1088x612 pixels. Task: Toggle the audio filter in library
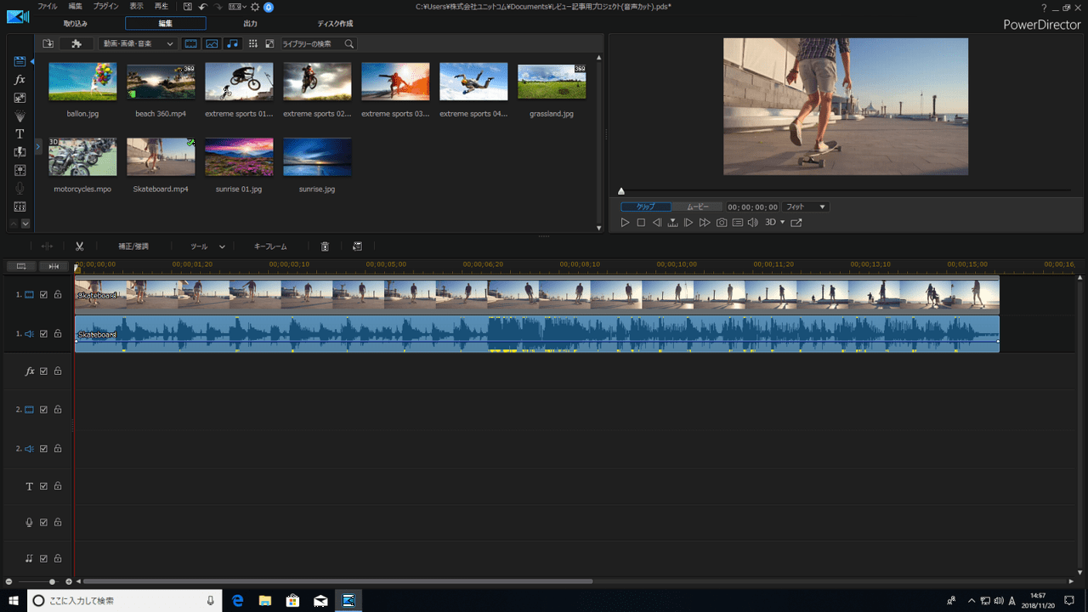pos(232,43)
